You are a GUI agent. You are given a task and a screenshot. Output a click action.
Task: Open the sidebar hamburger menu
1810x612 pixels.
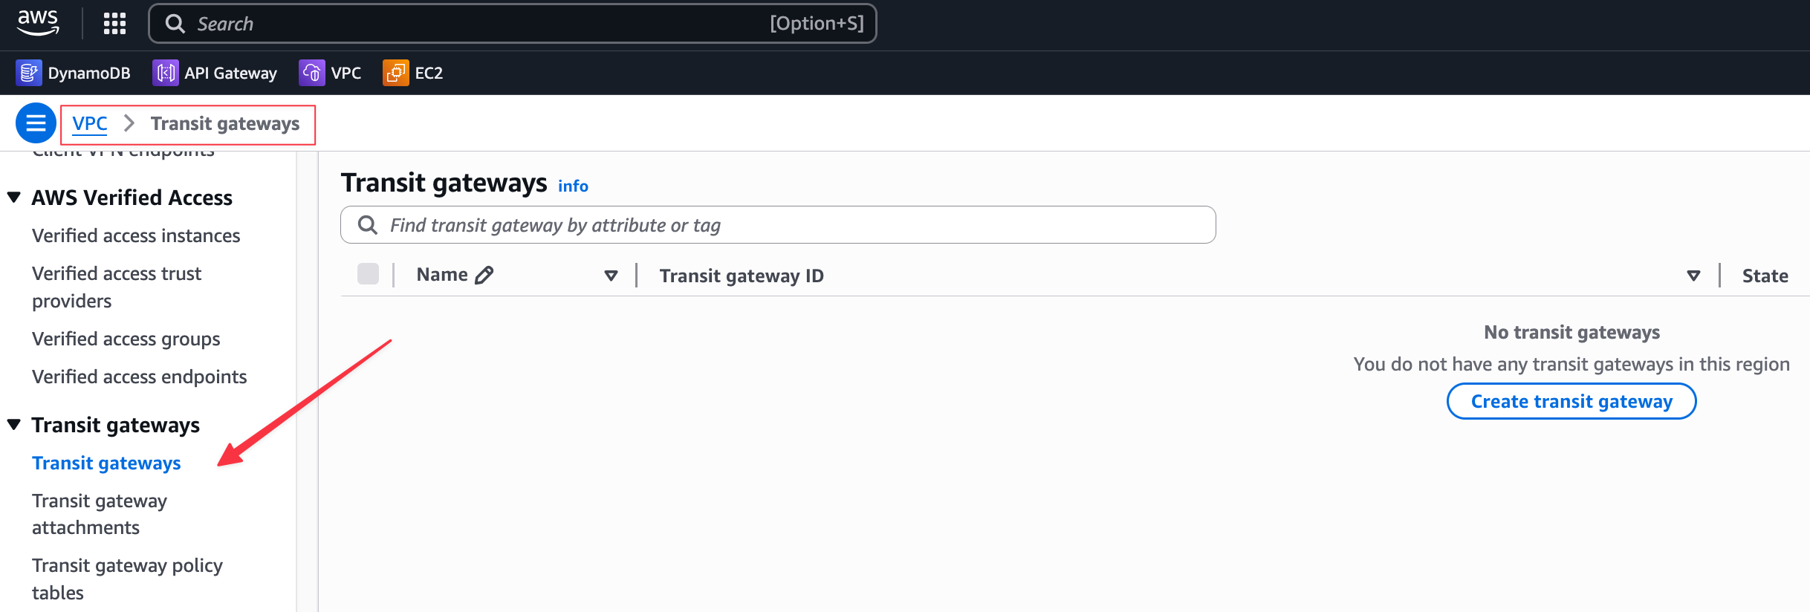[x=35, y=123]
